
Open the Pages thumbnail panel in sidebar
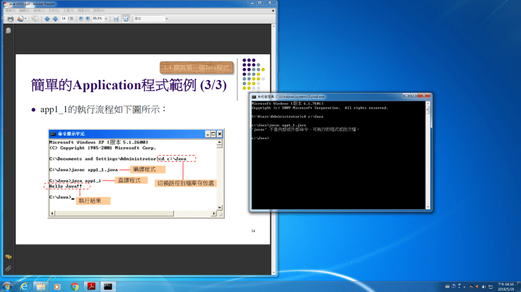pos(8,31)
